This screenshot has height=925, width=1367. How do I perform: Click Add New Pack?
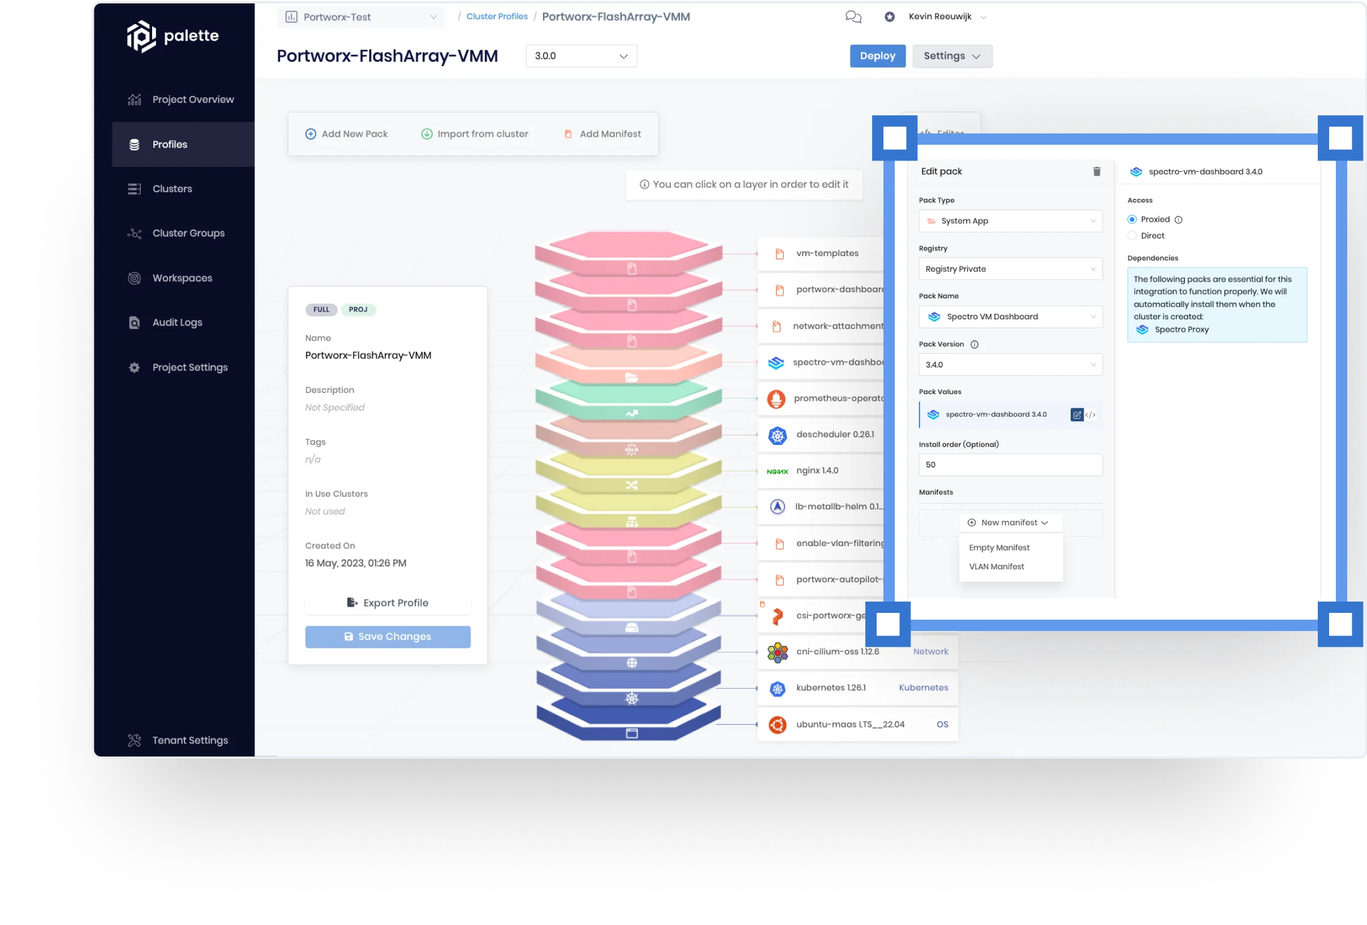pyautogui.click(x=347, y=134)
